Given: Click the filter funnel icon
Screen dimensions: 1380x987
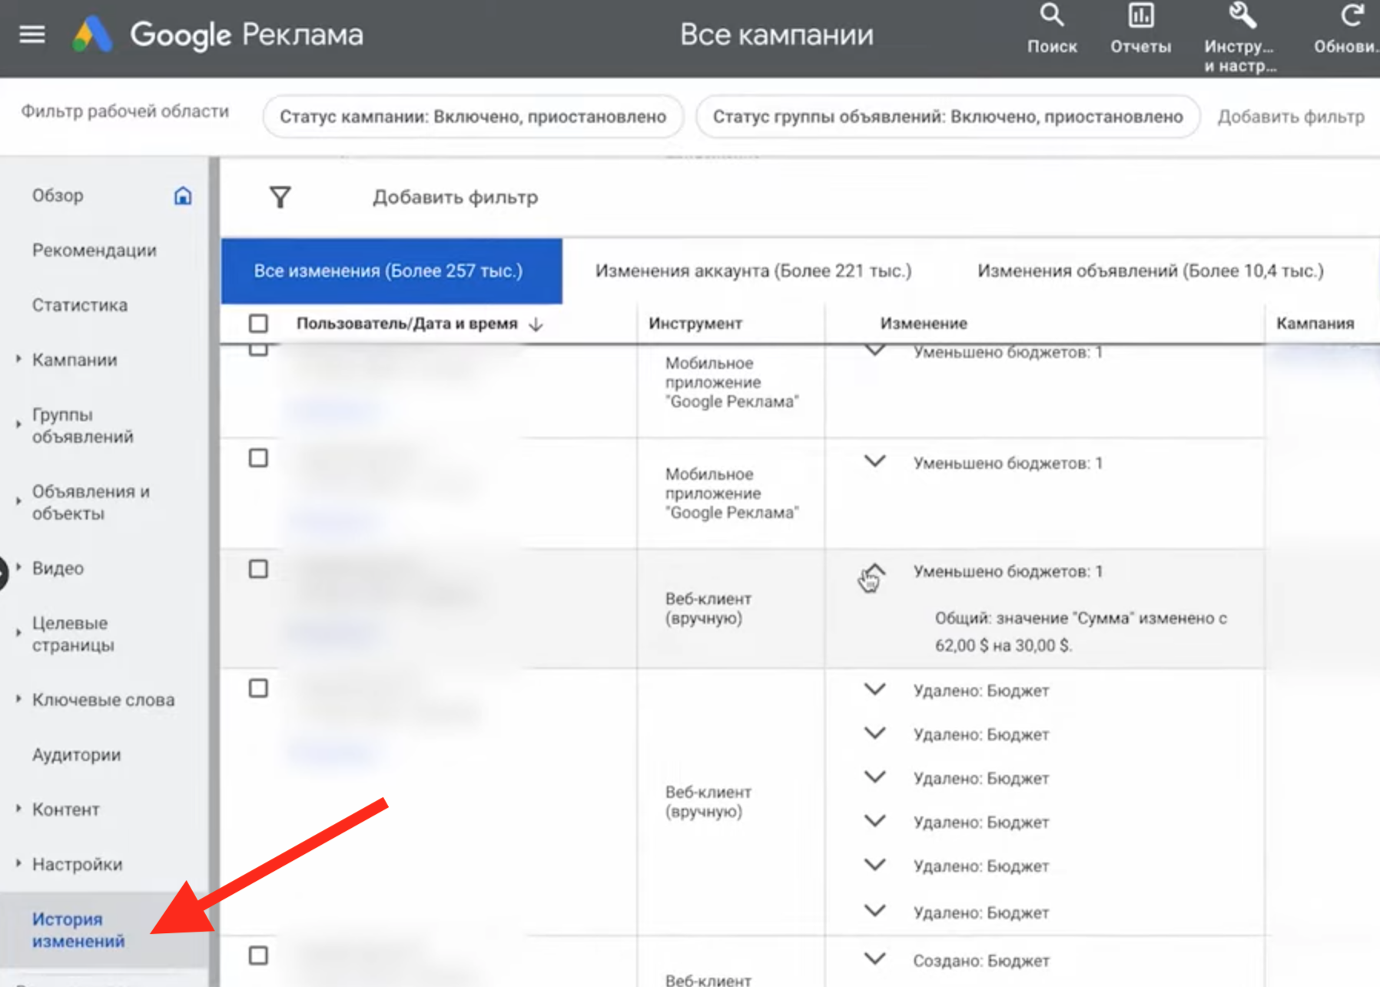Looking at the screenshot, I should pyautogui.click(x=280, y=198).
